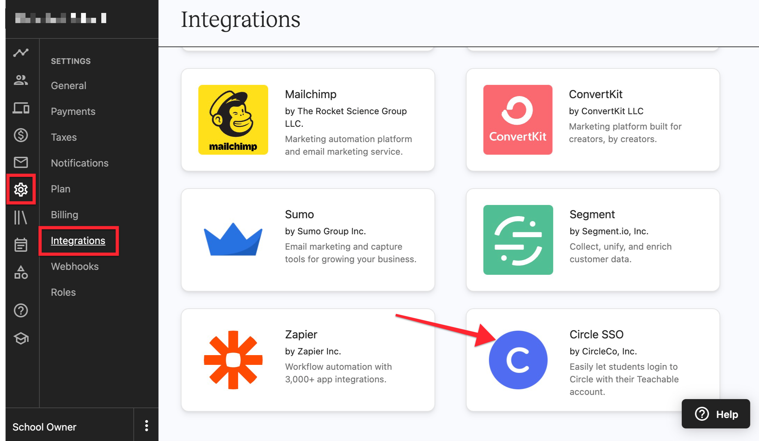Screen dimensions: 759x441
Task: Click 'by Zapier Inc.' text
Action: tap(313, 351)
